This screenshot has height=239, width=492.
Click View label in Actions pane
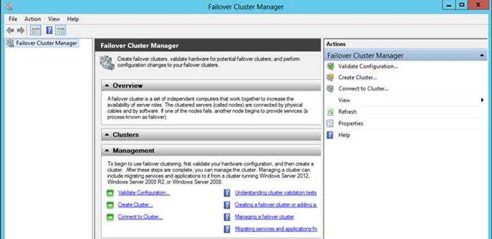point(344,100)
